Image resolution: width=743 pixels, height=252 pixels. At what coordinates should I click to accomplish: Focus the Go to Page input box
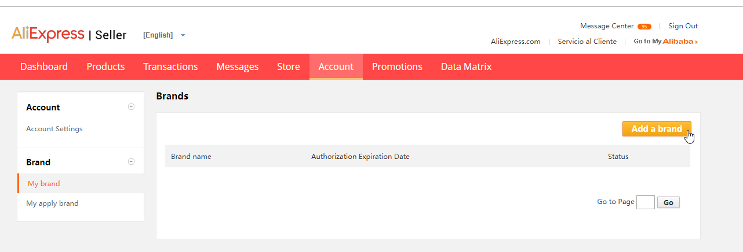pos(645,202)
